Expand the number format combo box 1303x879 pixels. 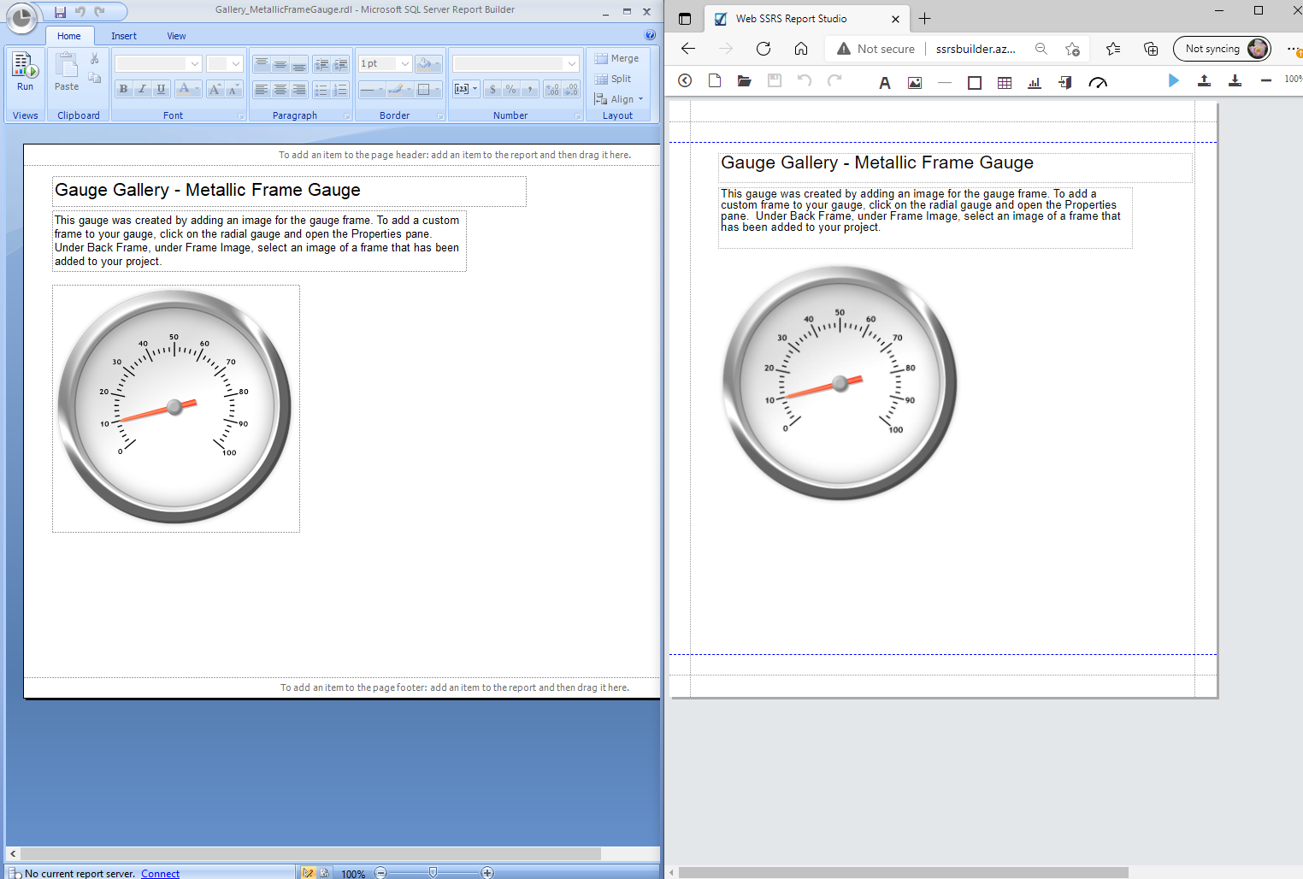coord(571,63)
